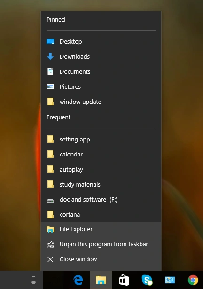
Task: Open the window update folder
Action: tap(101, 102)
